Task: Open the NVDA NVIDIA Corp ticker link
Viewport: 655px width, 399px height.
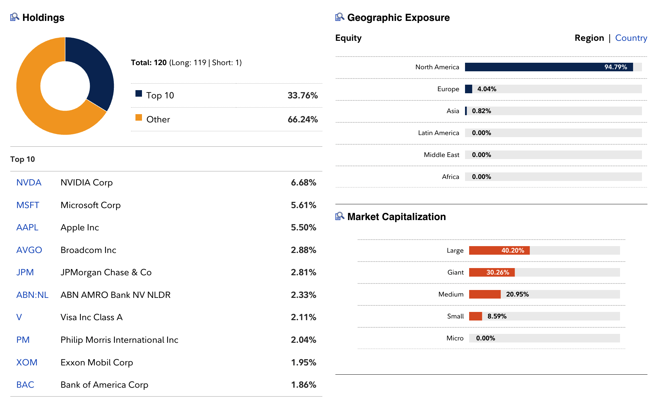Action: click(28, 182)
